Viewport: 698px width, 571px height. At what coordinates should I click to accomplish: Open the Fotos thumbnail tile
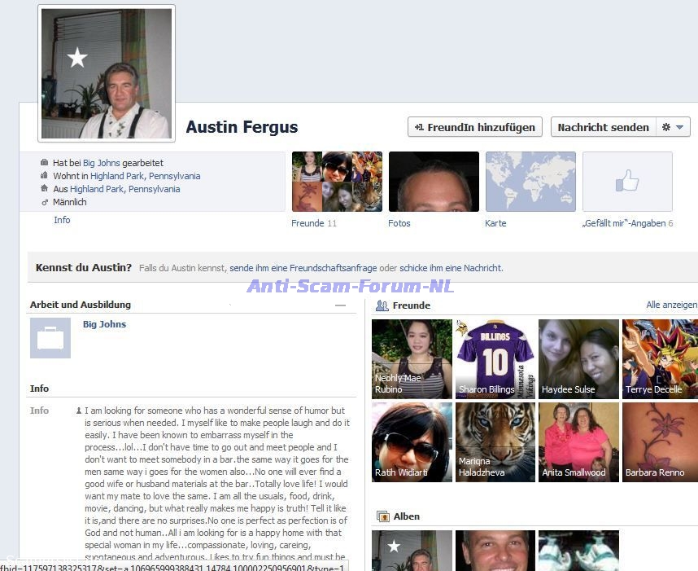click(x=434, y=182)
